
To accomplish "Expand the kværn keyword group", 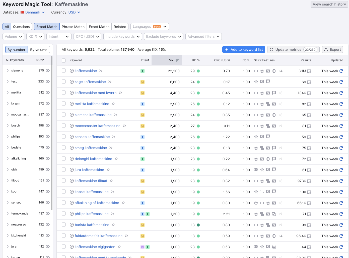I will [8, 103].
